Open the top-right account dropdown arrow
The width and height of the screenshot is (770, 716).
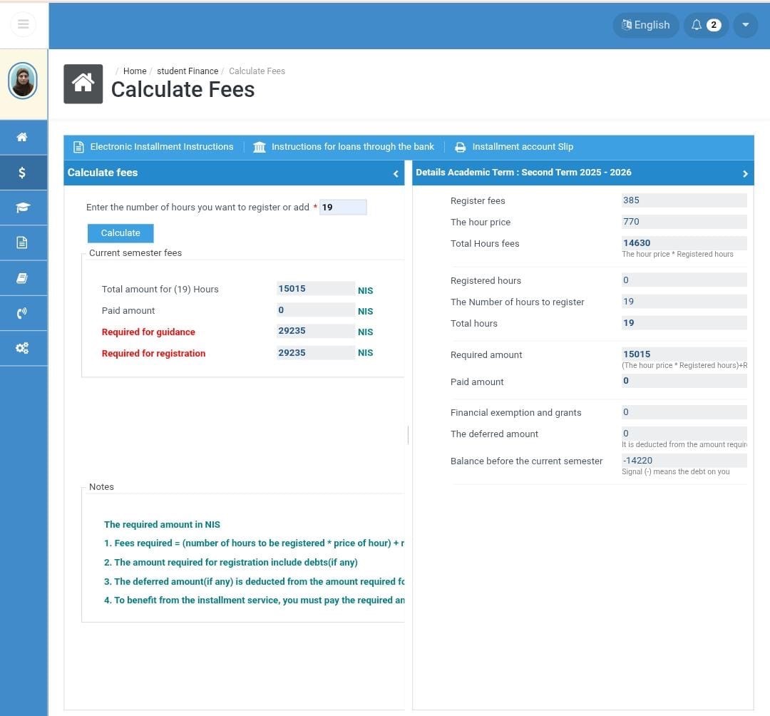[746, 25]
